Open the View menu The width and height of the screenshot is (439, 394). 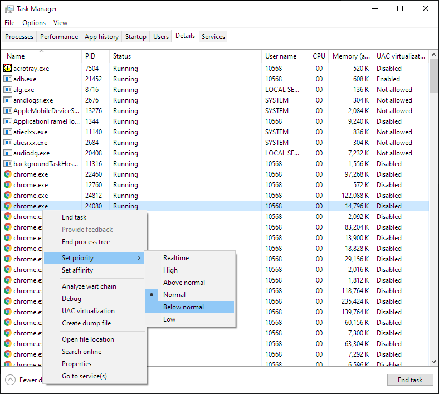pos(61,23)
